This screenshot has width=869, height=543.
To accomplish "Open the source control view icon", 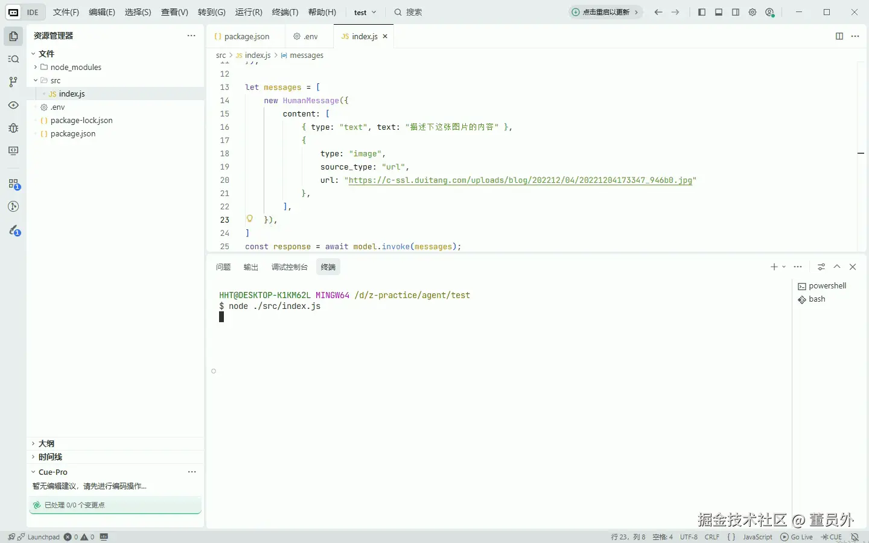I will [x=13, y=82].
